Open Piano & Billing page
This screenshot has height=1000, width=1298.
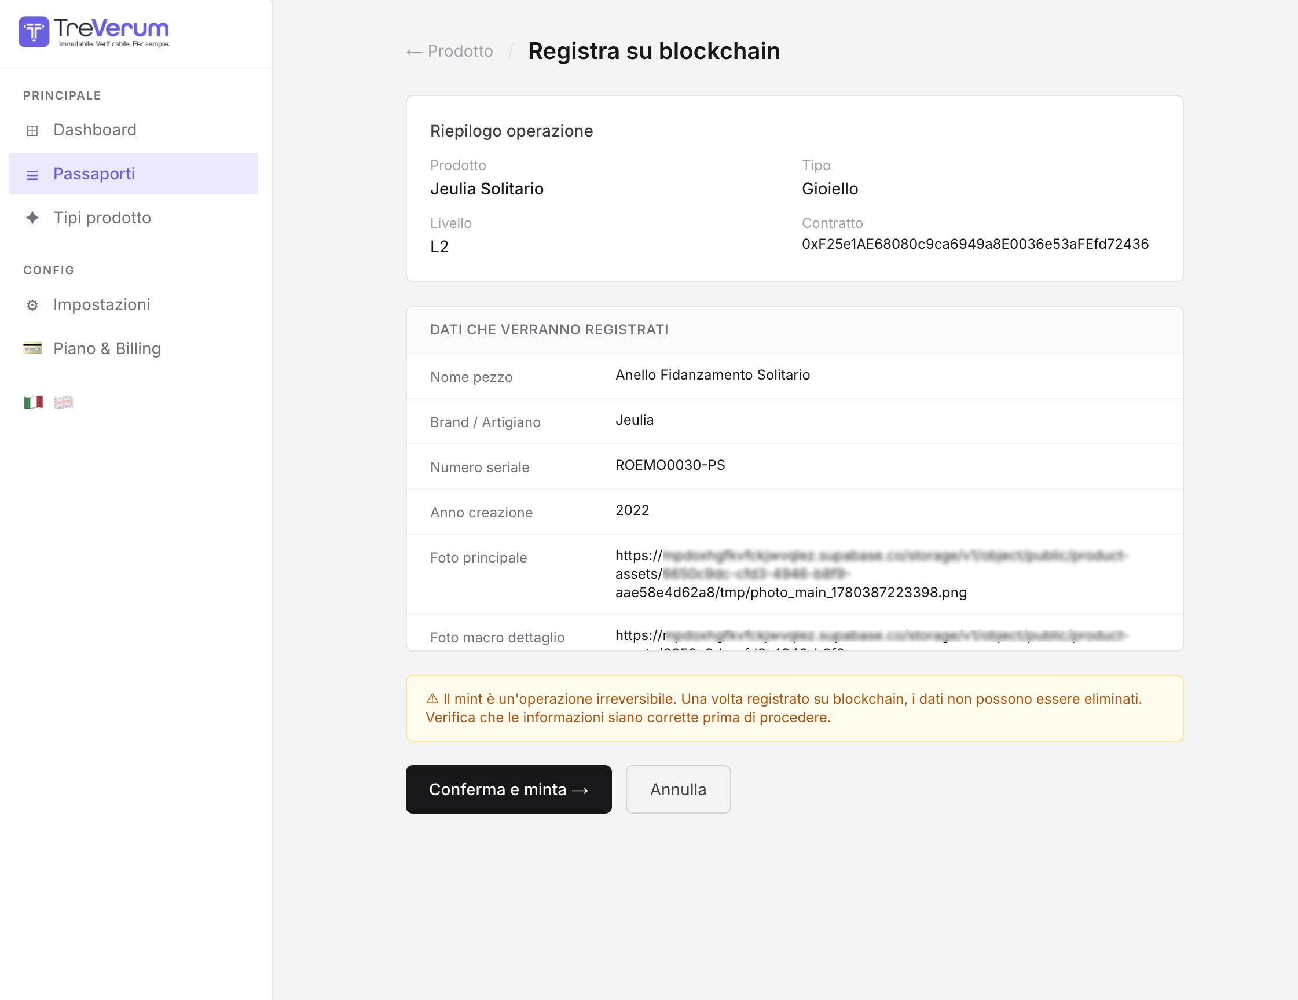(x=134, y=349)
